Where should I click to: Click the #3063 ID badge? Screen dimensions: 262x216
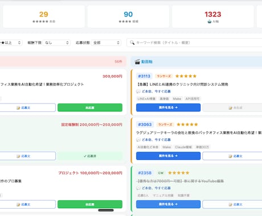pyautogui.click(x=145, y=124)
